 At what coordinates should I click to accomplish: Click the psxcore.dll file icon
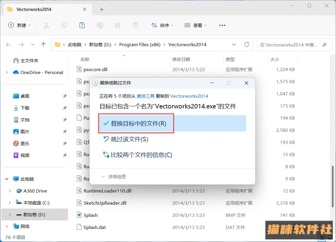pos(79,69)
